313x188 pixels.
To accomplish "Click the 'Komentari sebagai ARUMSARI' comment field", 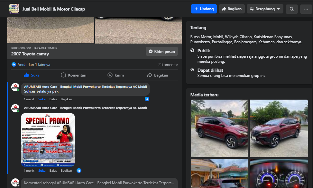I will point(99,183).
